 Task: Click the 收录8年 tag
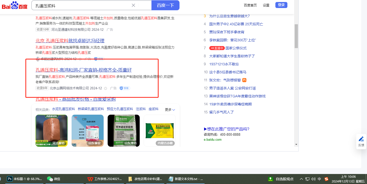(42, 88)
